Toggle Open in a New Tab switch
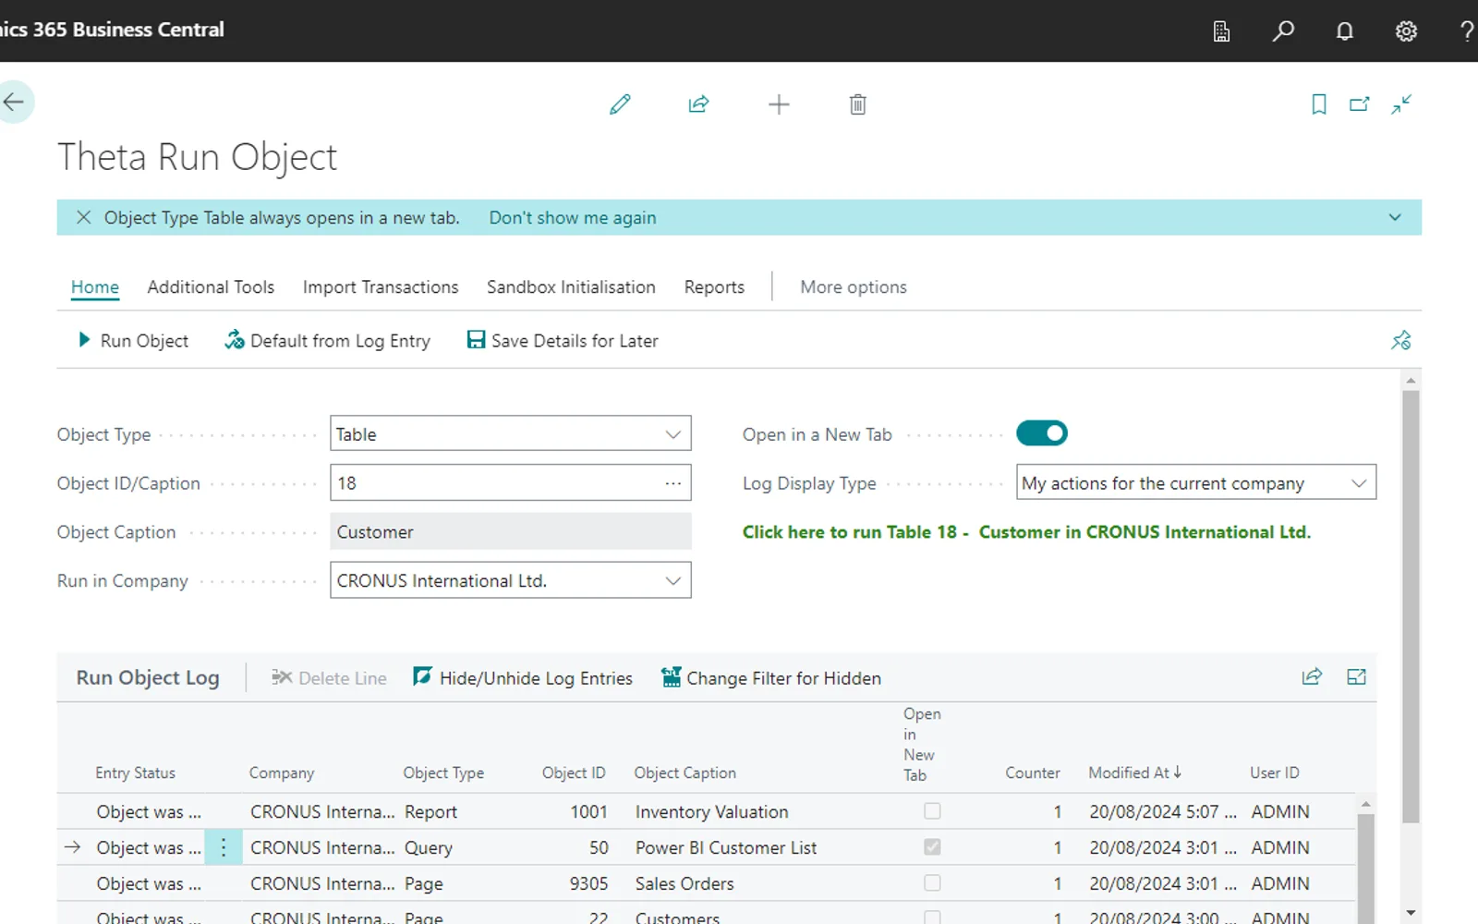The width and height of the screenshot is (1478, 924). [1042, 433]
